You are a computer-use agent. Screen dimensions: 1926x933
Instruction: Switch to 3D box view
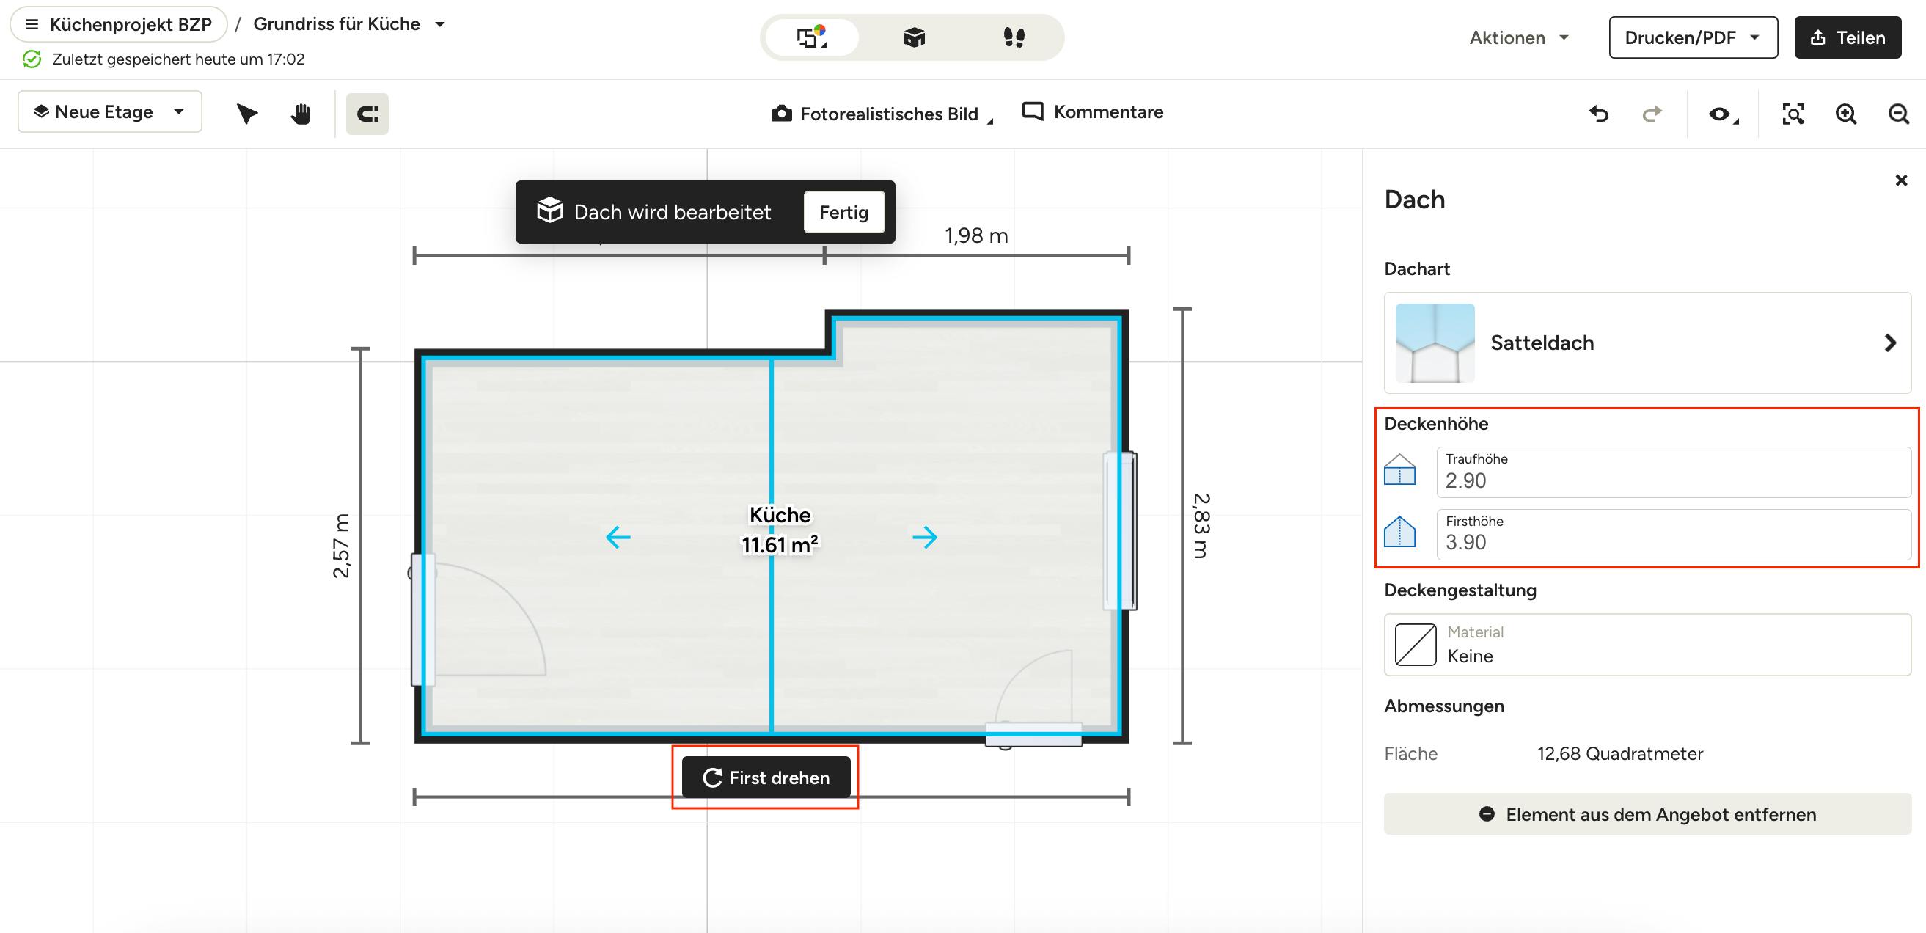914,37
